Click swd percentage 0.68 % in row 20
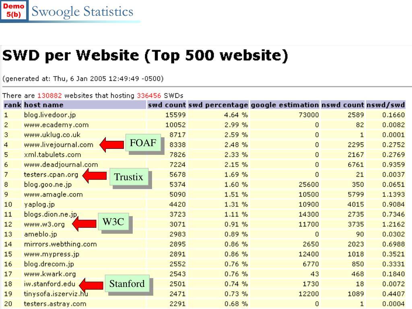The width and height of the screenshot is (412, 309). tap(236, 304)
